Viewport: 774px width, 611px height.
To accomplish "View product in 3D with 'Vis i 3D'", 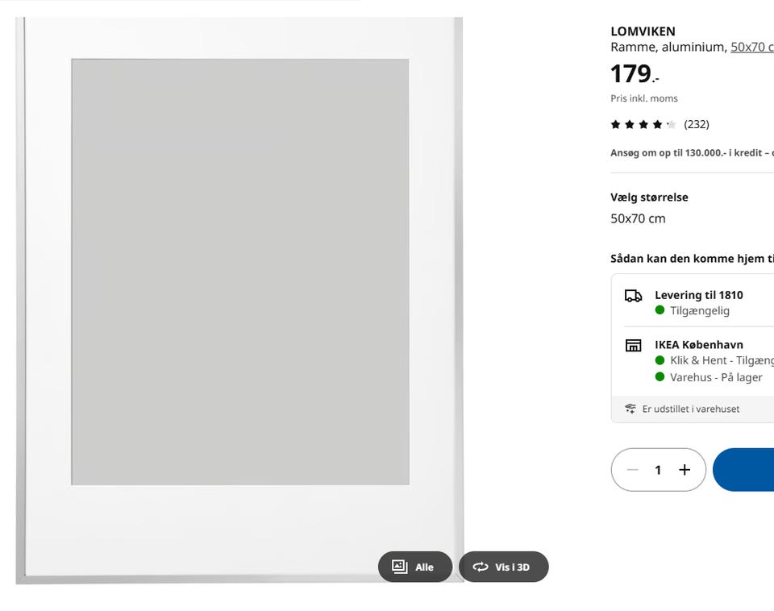I will (x=503, y=567).
